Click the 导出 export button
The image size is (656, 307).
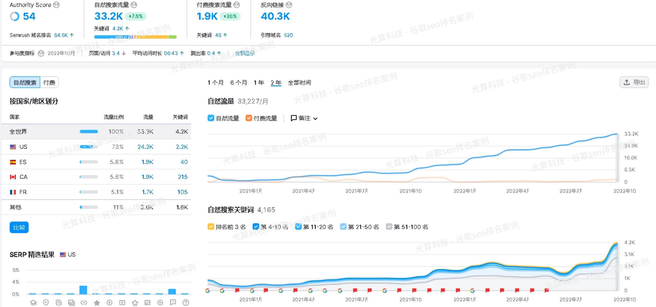click(x=634, y=82)
